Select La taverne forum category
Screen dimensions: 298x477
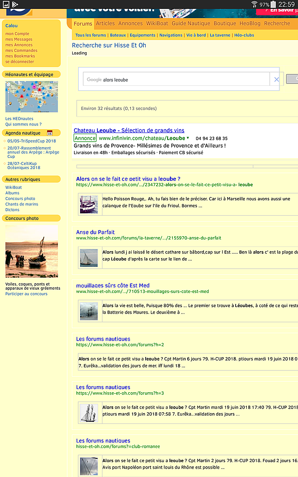click(x=220, y=35)
